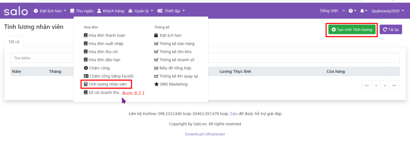Click the Tải lại reload button
Image resolution: width=410 pixels, height=145 pixels.
(391, 29)
